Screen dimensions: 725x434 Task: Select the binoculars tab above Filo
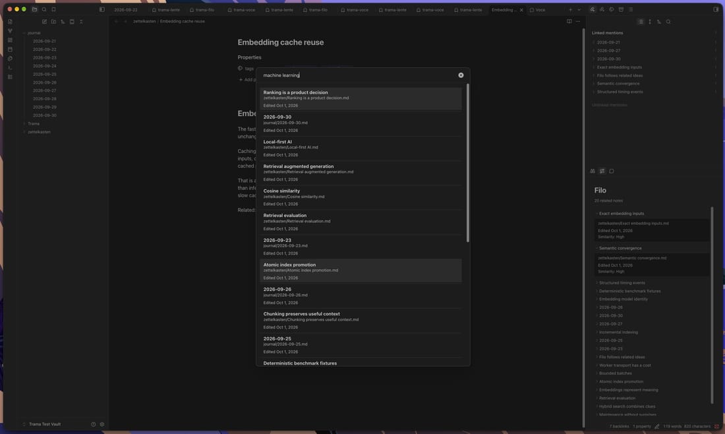(593, 171)
